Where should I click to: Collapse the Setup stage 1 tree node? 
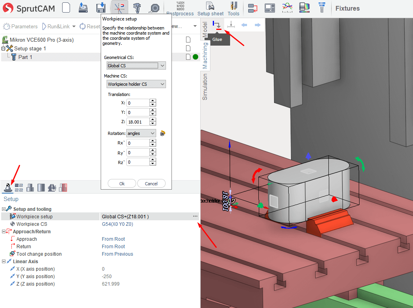[x=4, y=48]
